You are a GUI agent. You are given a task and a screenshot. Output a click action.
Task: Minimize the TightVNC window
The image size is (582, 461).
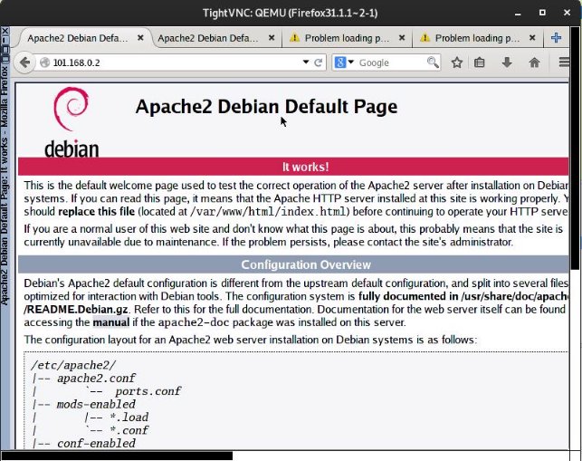(518, 13)
